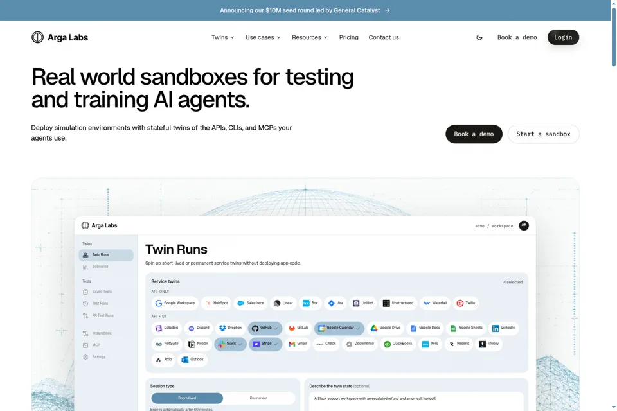Click the twin state description text field
The height and width of the screenshot is (411, 617).
pos(416,401)
